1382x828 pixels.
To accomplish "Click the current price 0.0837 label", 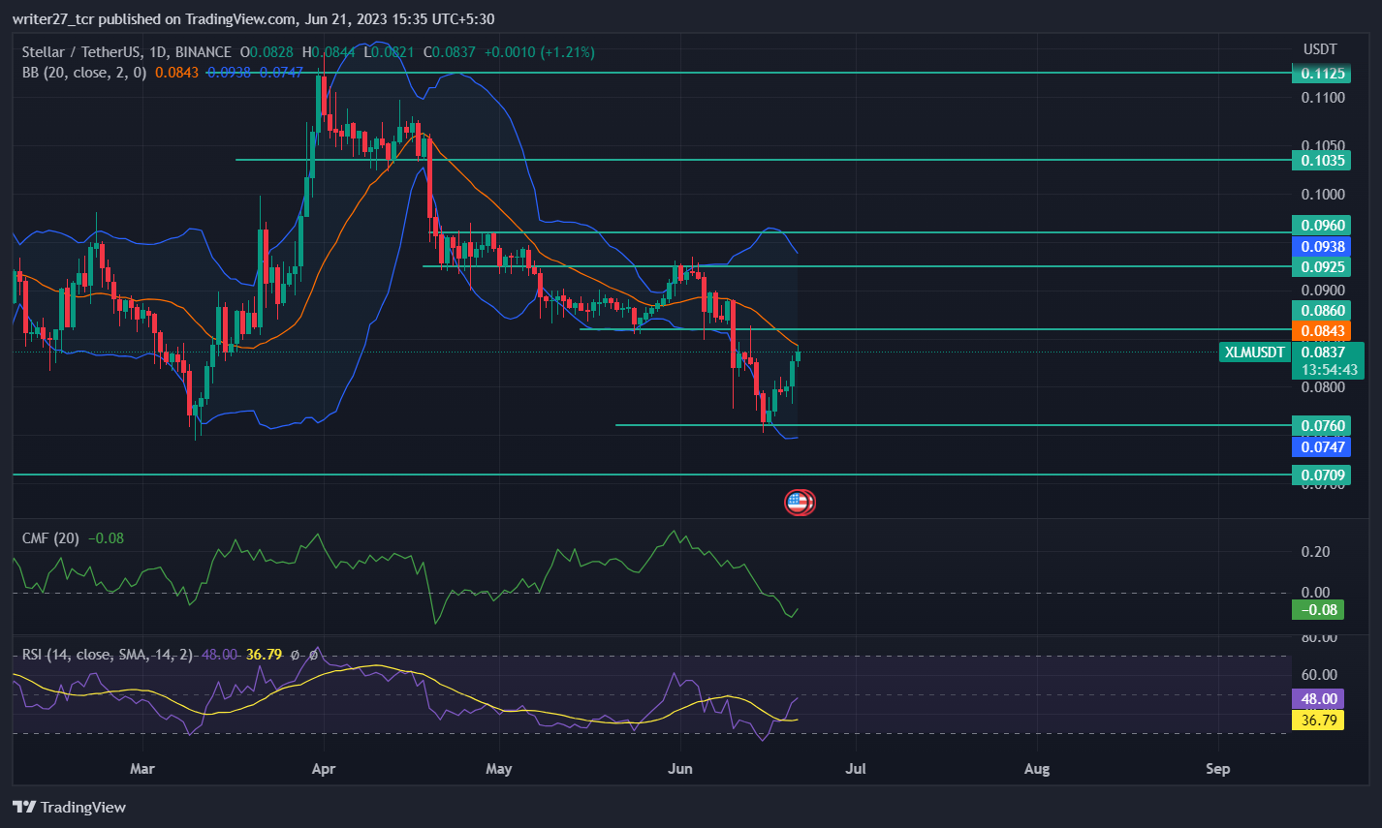I will tap(1322, 353).
